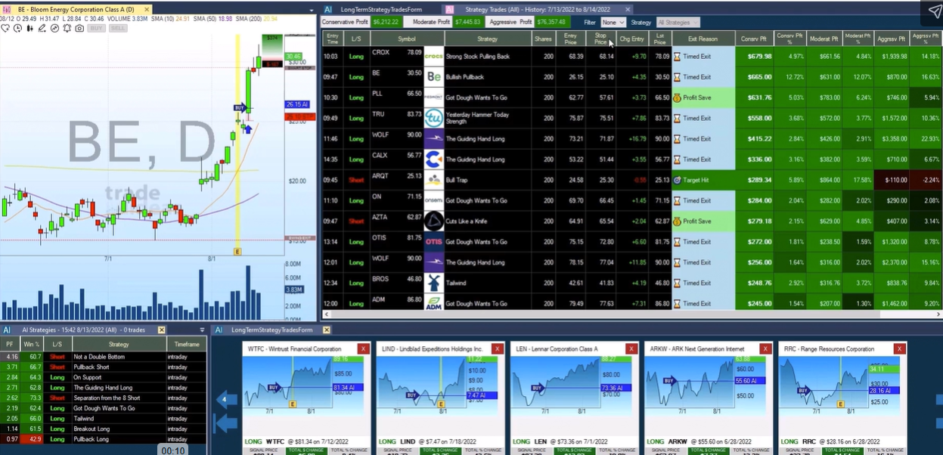Viewport: 943px width, 455px height.
Task: Click the Profit Save icon on the PLL row
Action: tap(679, 97)
